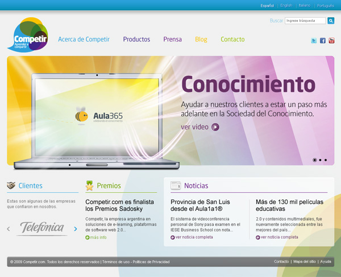
Task: Click the arrow icon under San Luis news
Action: pyautogui.click(x=173, y=237)
